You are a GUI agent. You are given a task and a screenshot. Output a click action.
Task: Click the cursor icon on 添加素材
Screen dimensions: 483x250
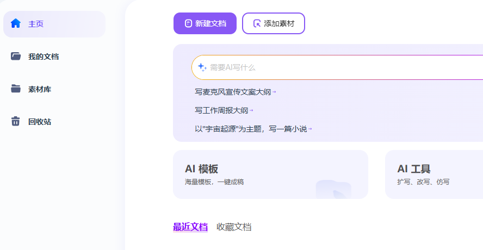[x=257, y=23]
